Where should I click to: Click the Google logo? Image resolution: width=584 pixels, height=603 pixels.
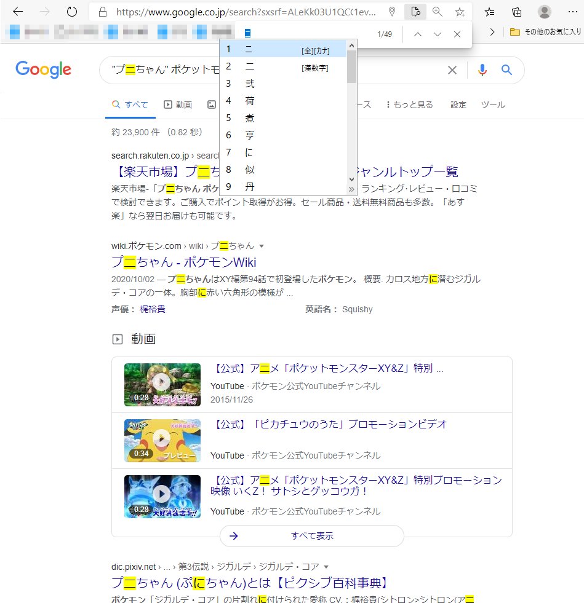click(x=43, y=69)
